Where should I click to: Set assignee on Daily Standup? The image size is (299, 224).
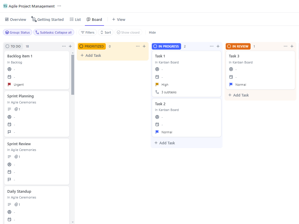click(x=9, y=212)
